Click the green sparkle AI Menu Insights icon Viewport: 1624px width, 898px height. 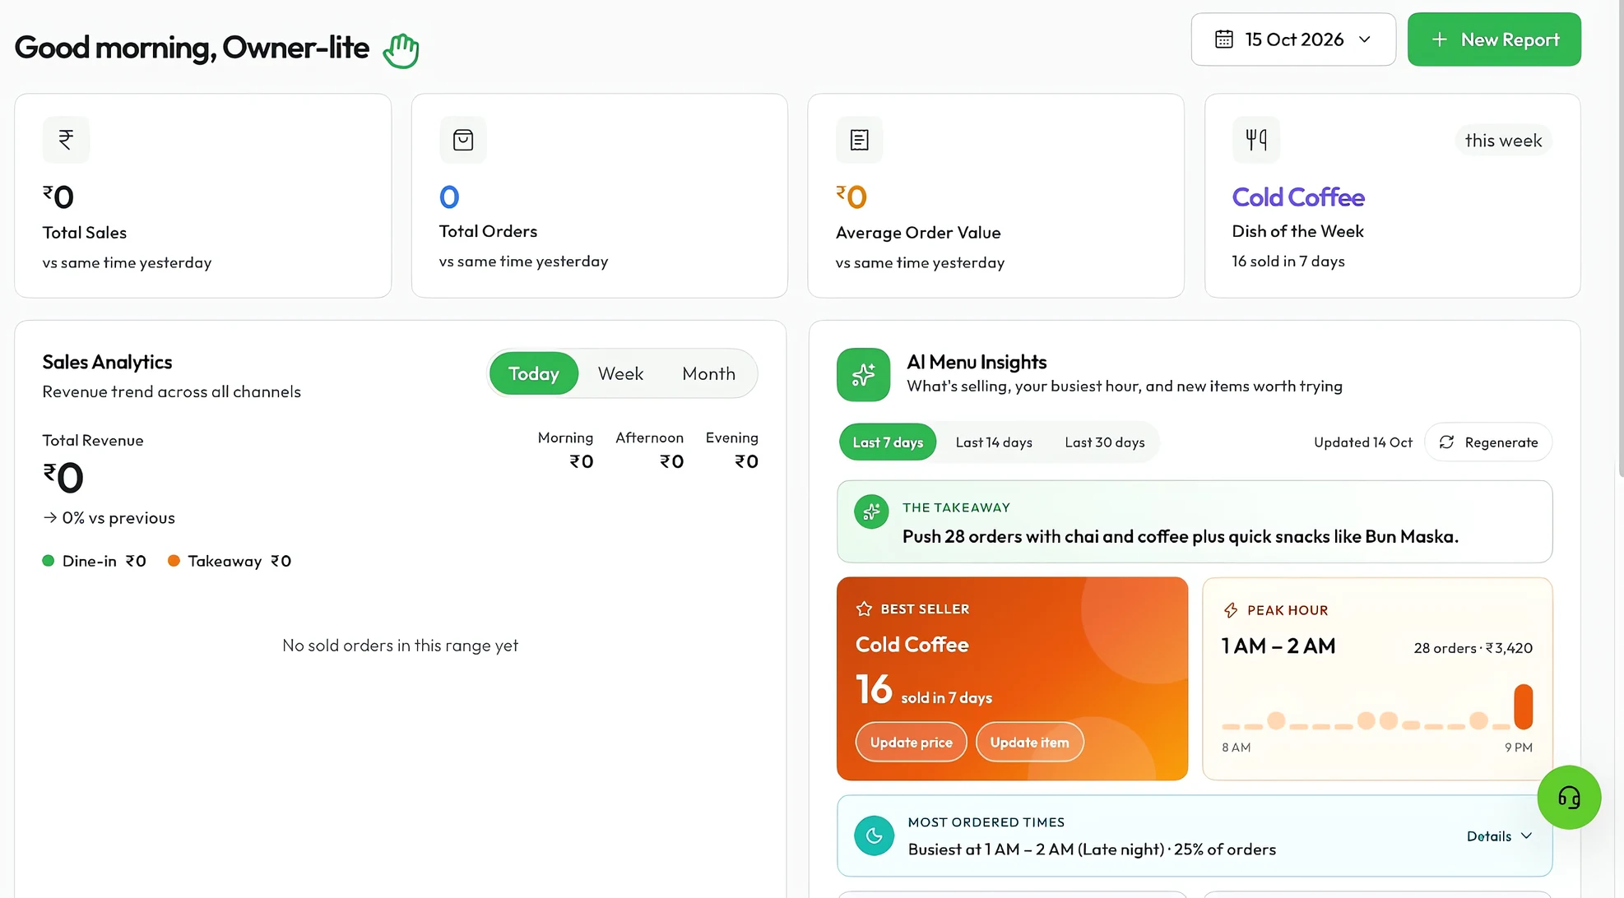point(863,375)
